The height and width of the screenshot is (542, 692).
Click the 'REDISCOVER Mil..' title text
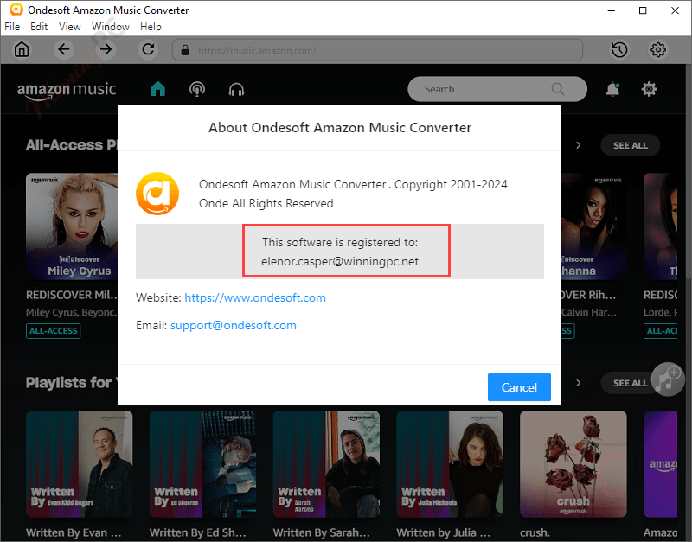72,295
